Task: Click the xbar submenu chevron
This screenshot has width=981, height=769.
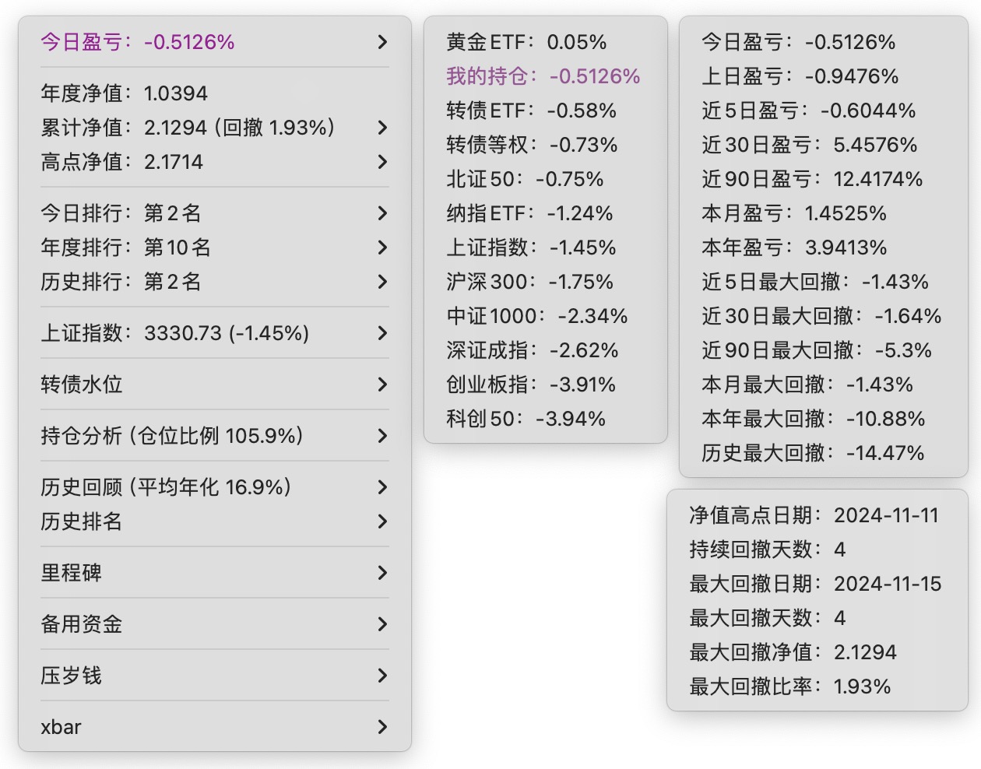Action: (381, 727)
